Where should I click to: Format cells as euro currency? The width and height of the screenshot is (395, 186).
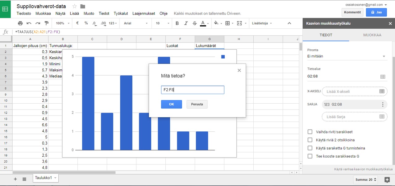coord(77,23)
